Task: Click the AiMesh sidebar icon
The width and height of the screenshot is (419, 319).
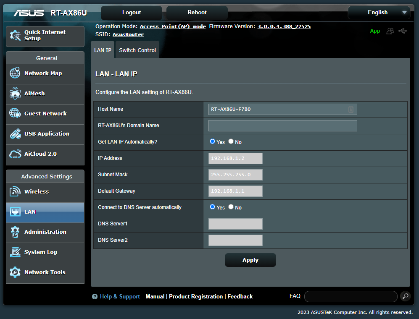Action: pos(15,94)
